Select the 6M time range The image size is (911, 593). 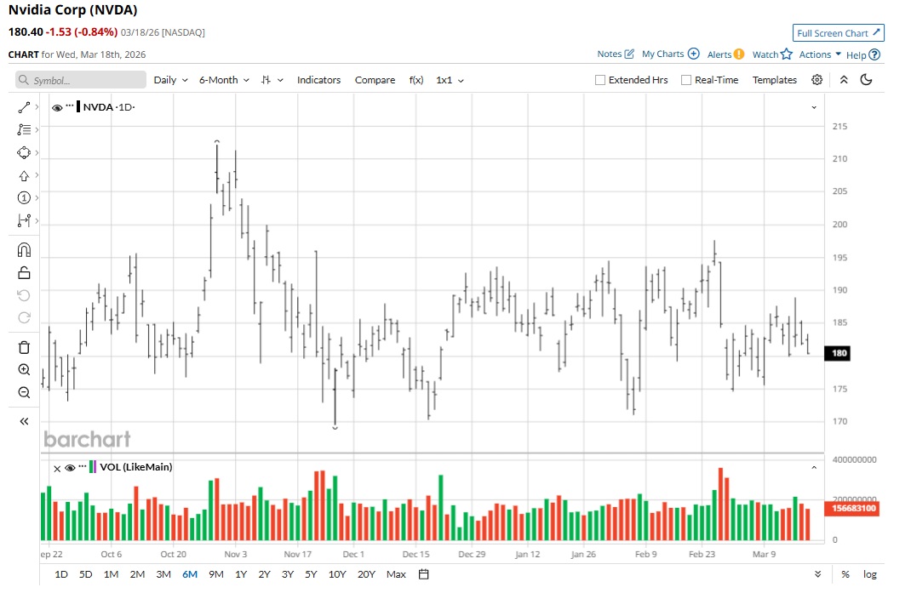(x=190, y=574)
